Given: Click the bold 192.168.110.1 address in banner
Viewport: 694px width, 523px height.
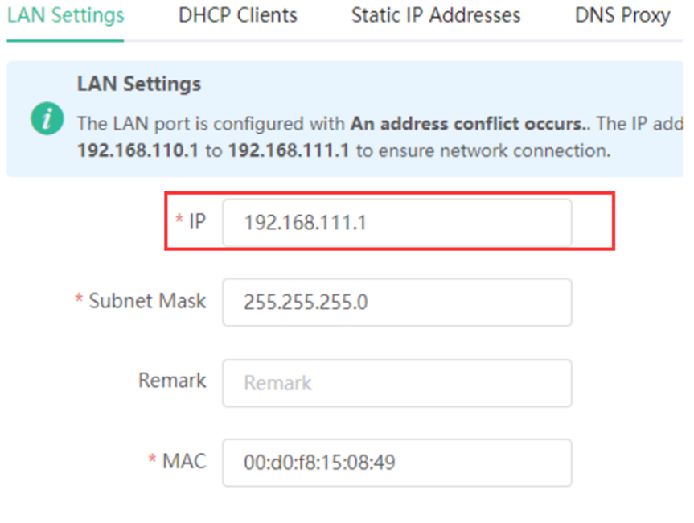Looking at the screenshot, I should (138, 150).
